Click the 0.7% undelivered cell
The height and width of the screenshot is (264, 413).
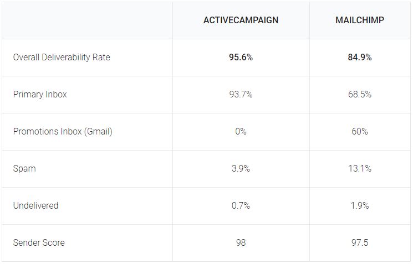(241, 206)
